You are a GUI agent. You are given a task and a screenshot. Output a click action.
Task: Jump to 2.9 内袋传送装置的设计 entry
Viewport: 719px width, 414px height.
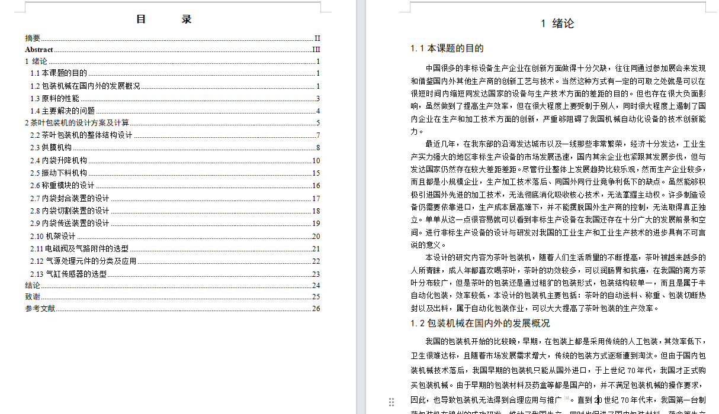point(175,223)
